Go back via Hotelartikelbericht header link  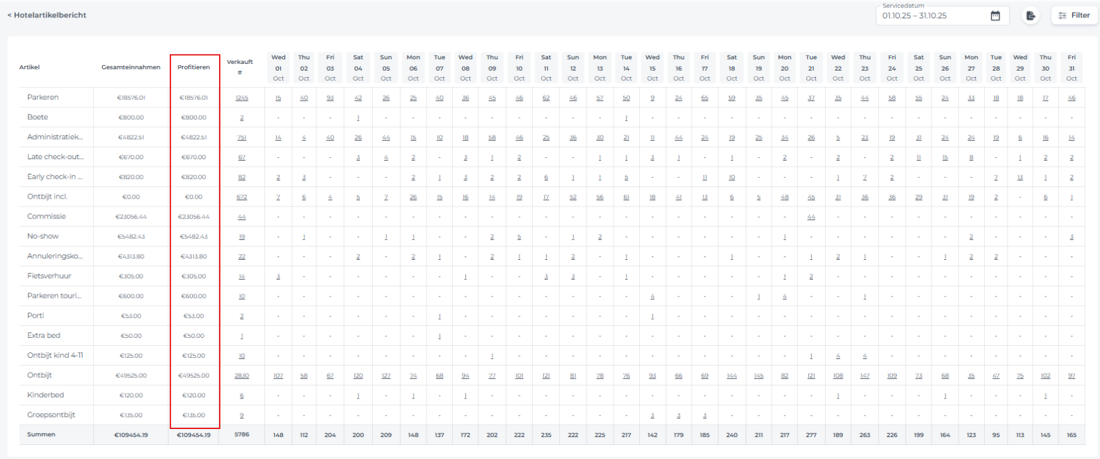click(x=47, y=15)
